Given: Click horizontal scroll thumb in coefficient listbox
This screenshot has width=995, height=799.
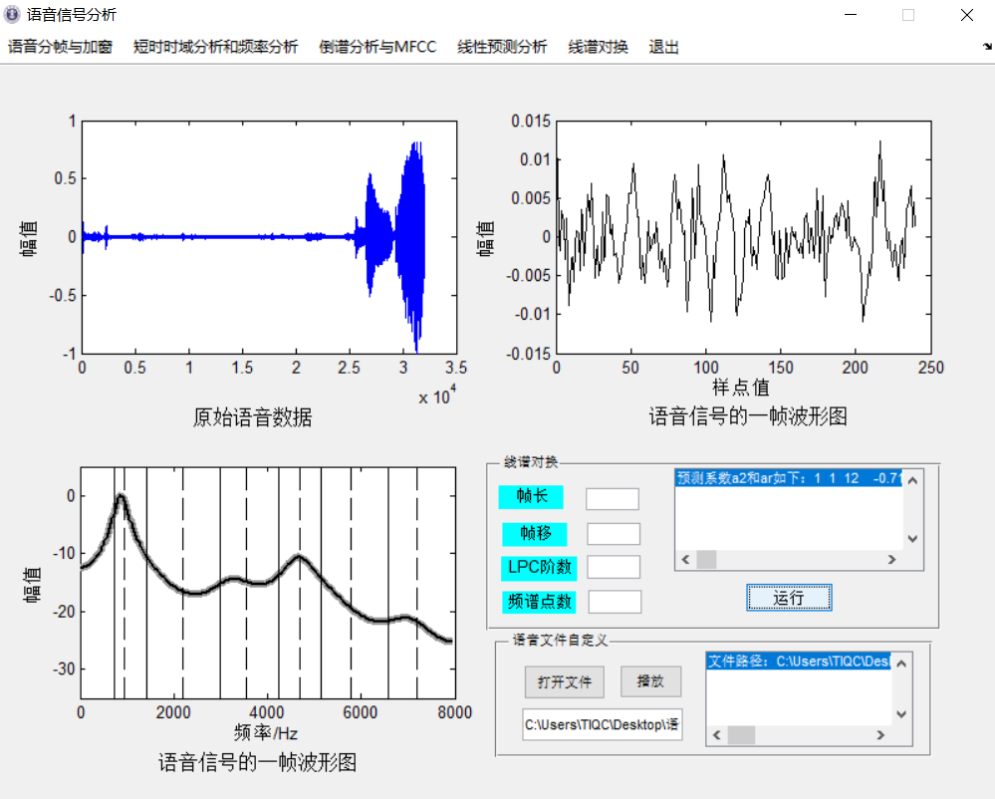Looking at the screenshot, I should pyautogui.click(x=706, y=559).
